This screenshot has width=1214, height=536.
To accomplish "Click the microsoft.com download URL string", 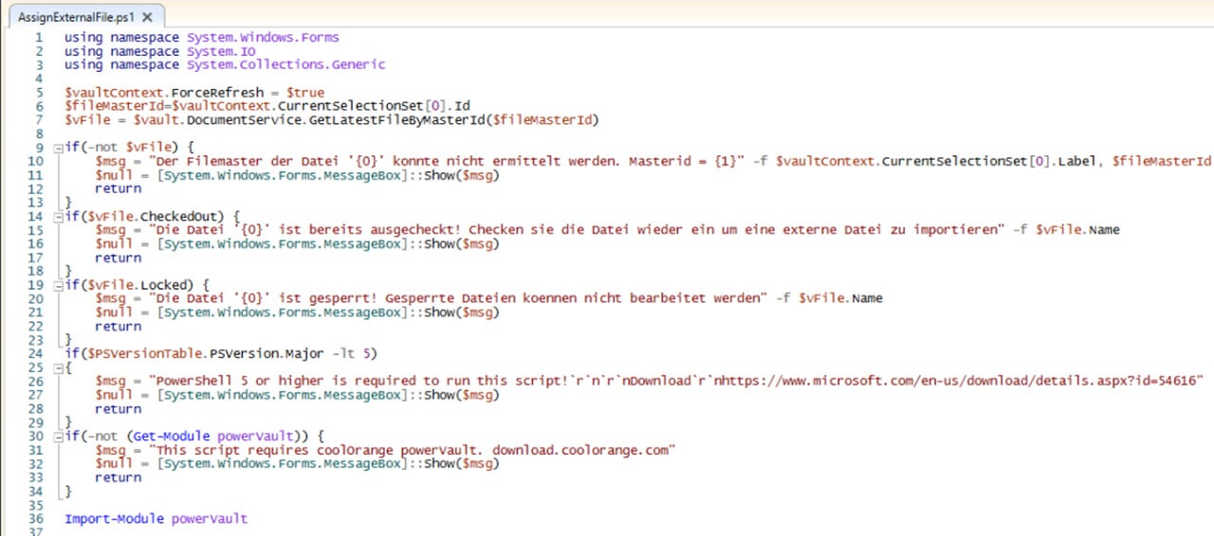I will point(948,381).
